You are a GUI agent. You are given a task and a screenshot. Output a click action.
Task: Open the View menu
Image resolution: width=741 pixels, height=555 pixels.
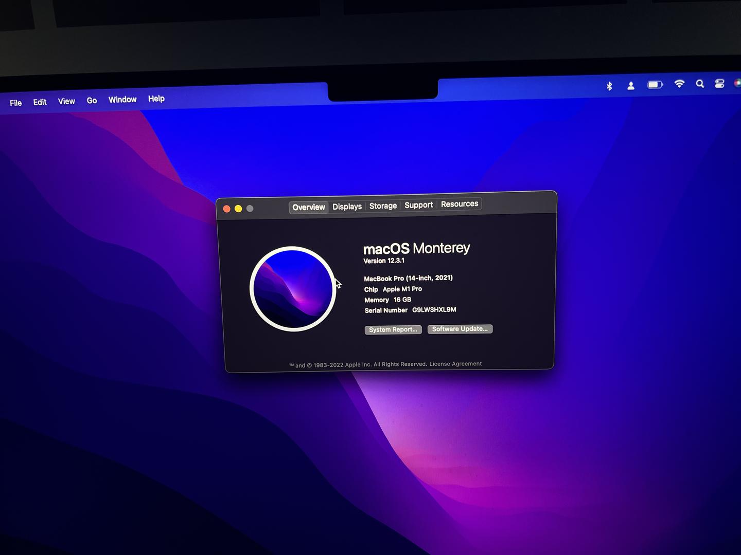pos(66,101)
